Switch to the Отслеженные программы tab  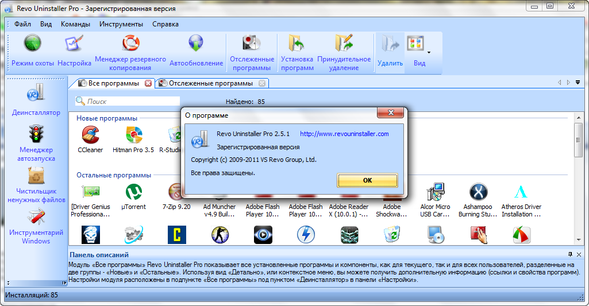210,83
